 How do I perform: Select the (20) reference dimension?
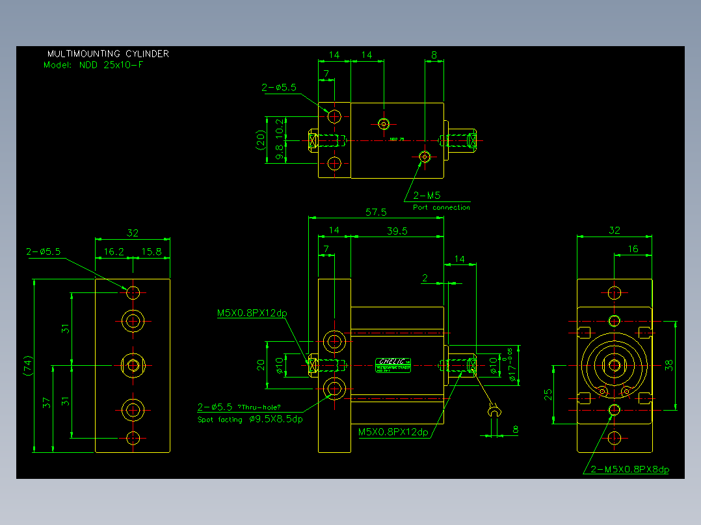(x=261, y=140)
